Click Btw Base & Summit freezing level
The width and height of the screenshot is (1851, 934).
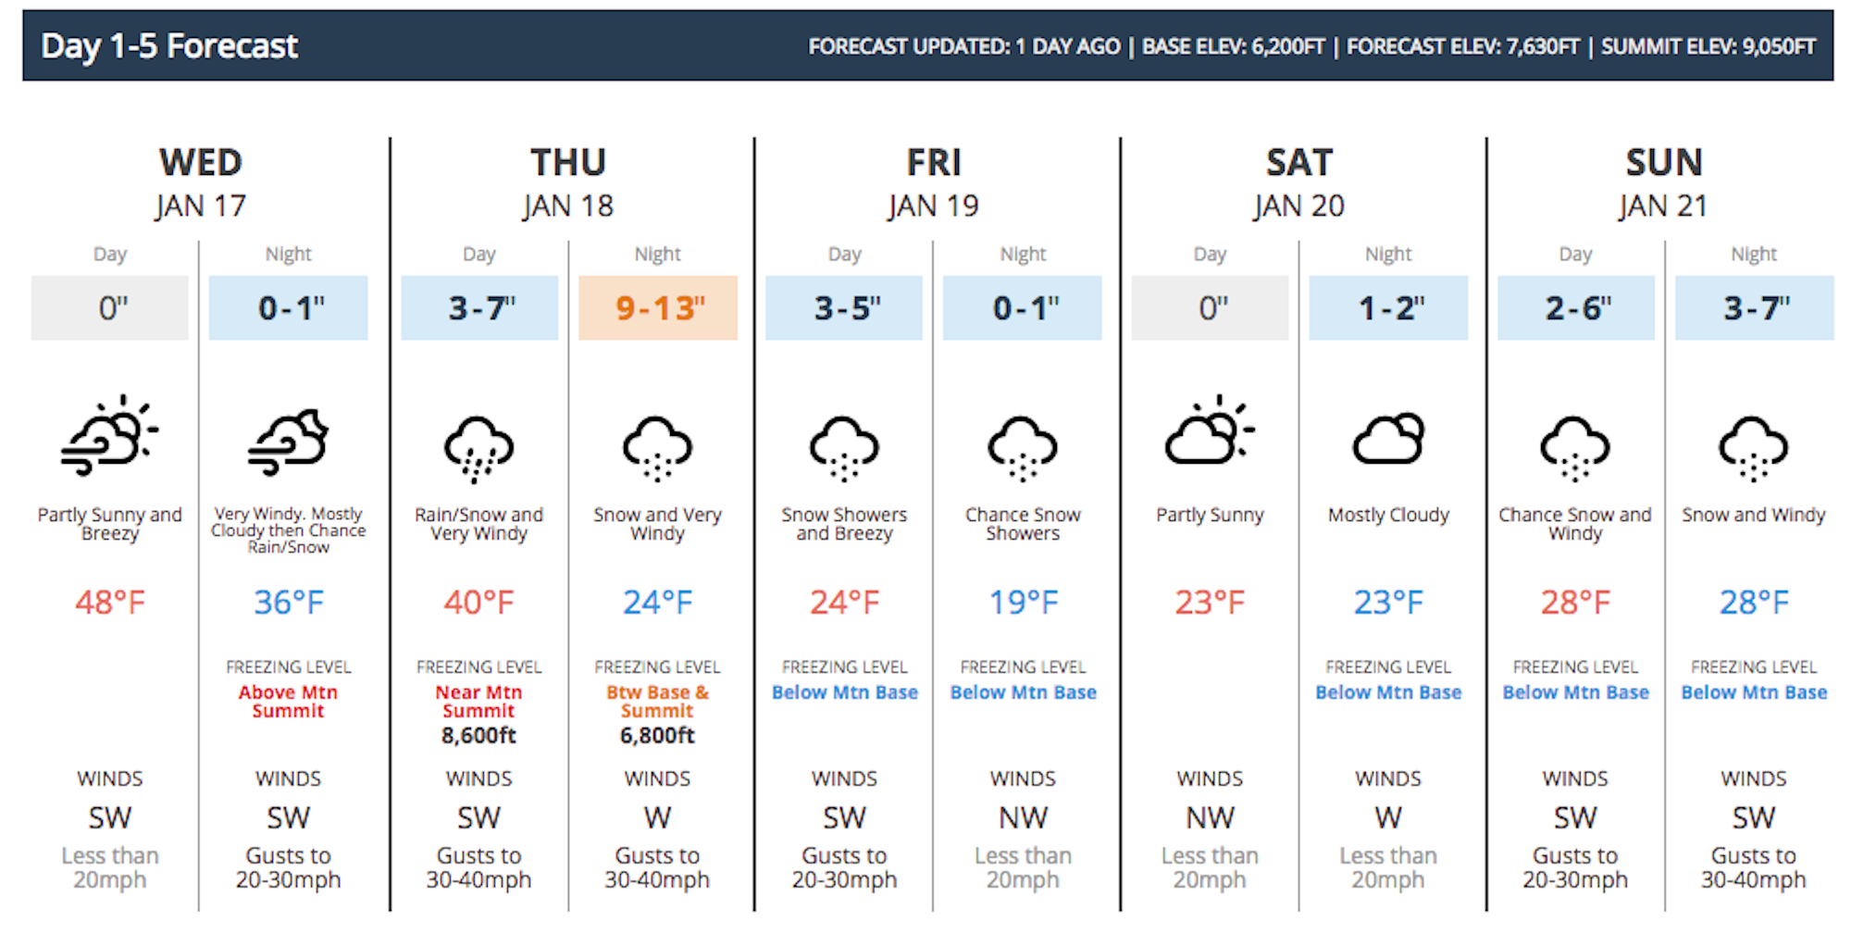[x=657, y=702]
